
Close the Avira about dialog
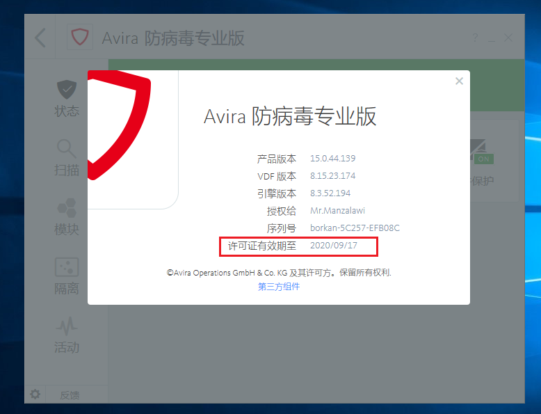459,81
